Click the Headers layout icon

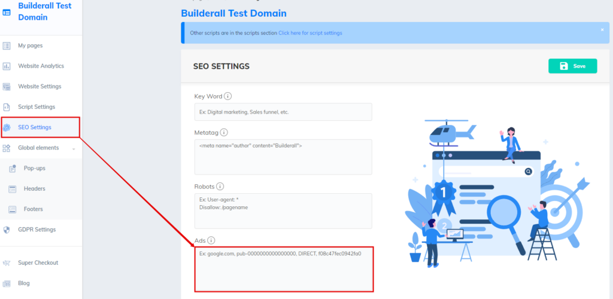coord(13,189)
